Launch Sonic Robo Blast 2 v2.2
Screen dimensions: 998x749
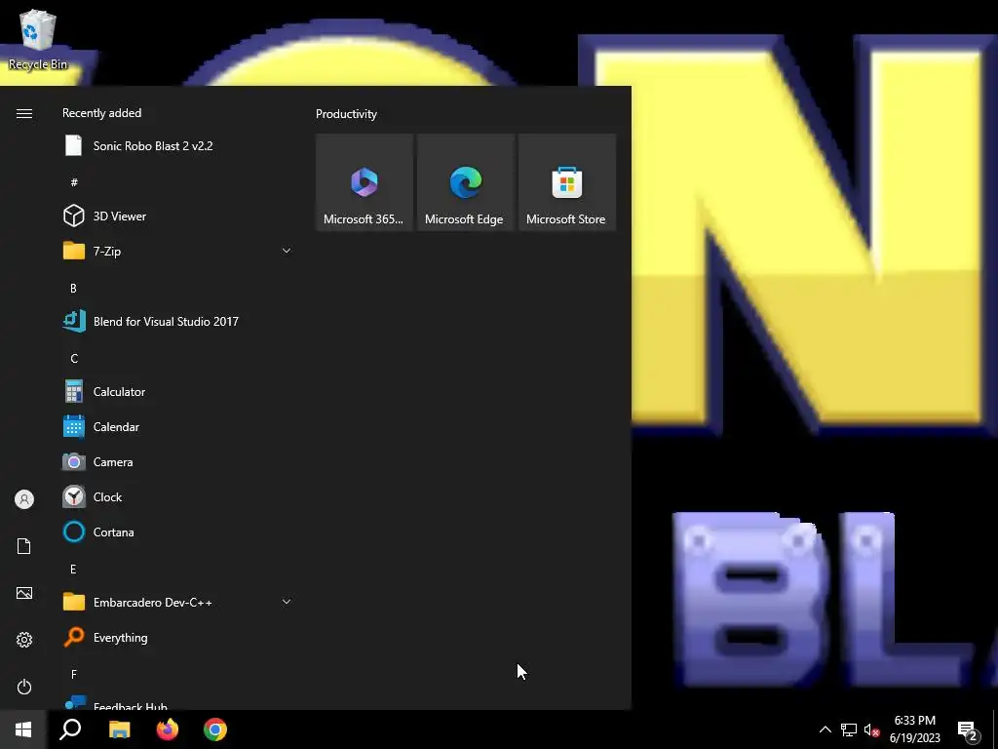click(x=177, y=146)
